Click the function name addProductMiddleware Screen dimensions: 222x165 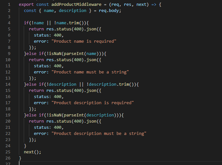pyautogui.click(x=76, y=5)
